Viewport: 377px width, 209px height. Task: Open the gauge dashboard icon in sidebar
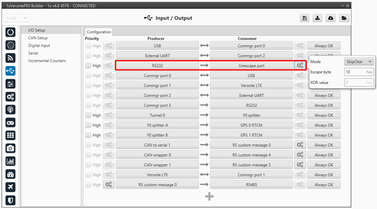[11, 174]
